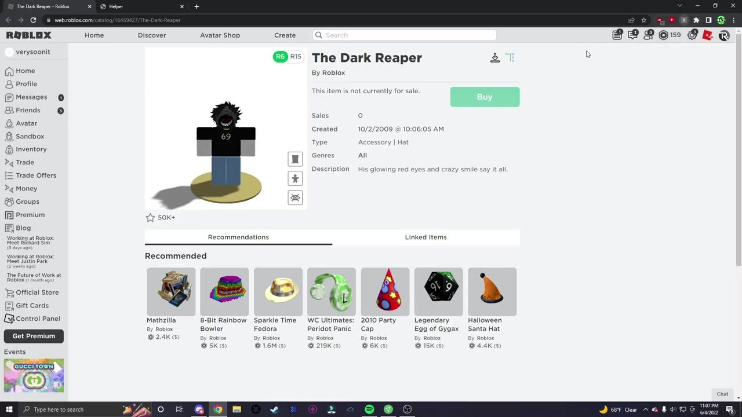Open the Chat panel at bottom right
Viewport: 742px width, 417px height.
coord(722,394)
